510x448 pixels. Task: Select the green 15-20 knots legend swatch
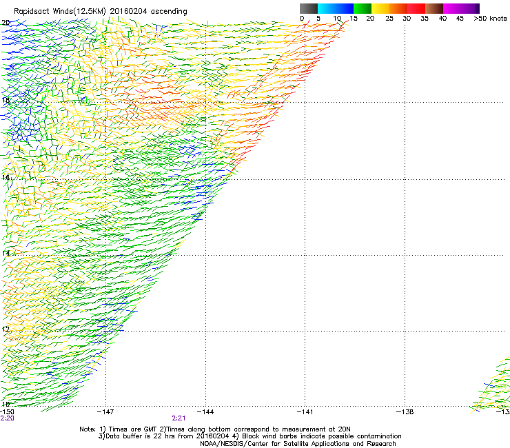click(363, 8)
